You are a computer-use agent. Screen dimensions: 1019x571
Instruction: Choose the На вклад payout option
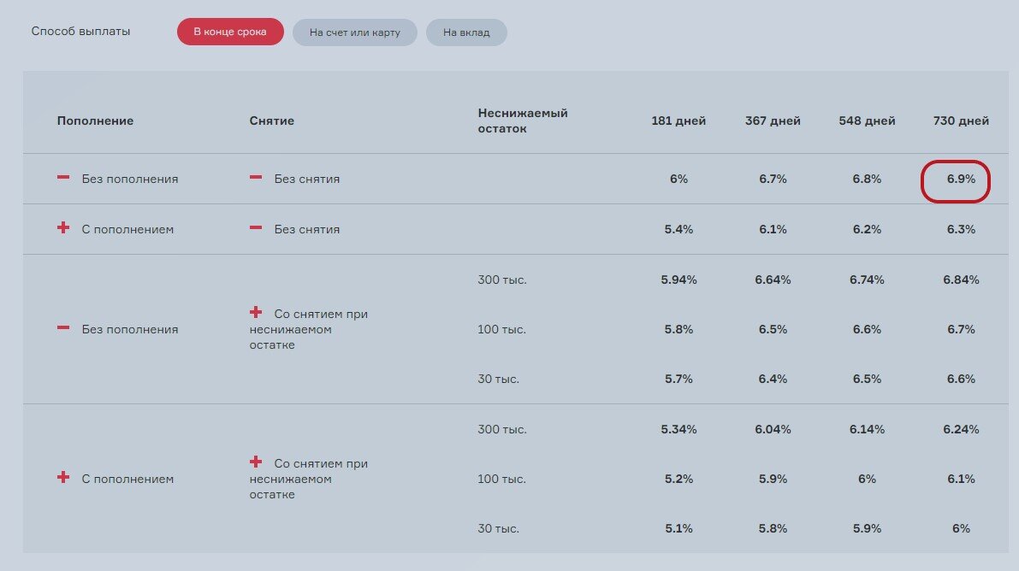(466, 32)
